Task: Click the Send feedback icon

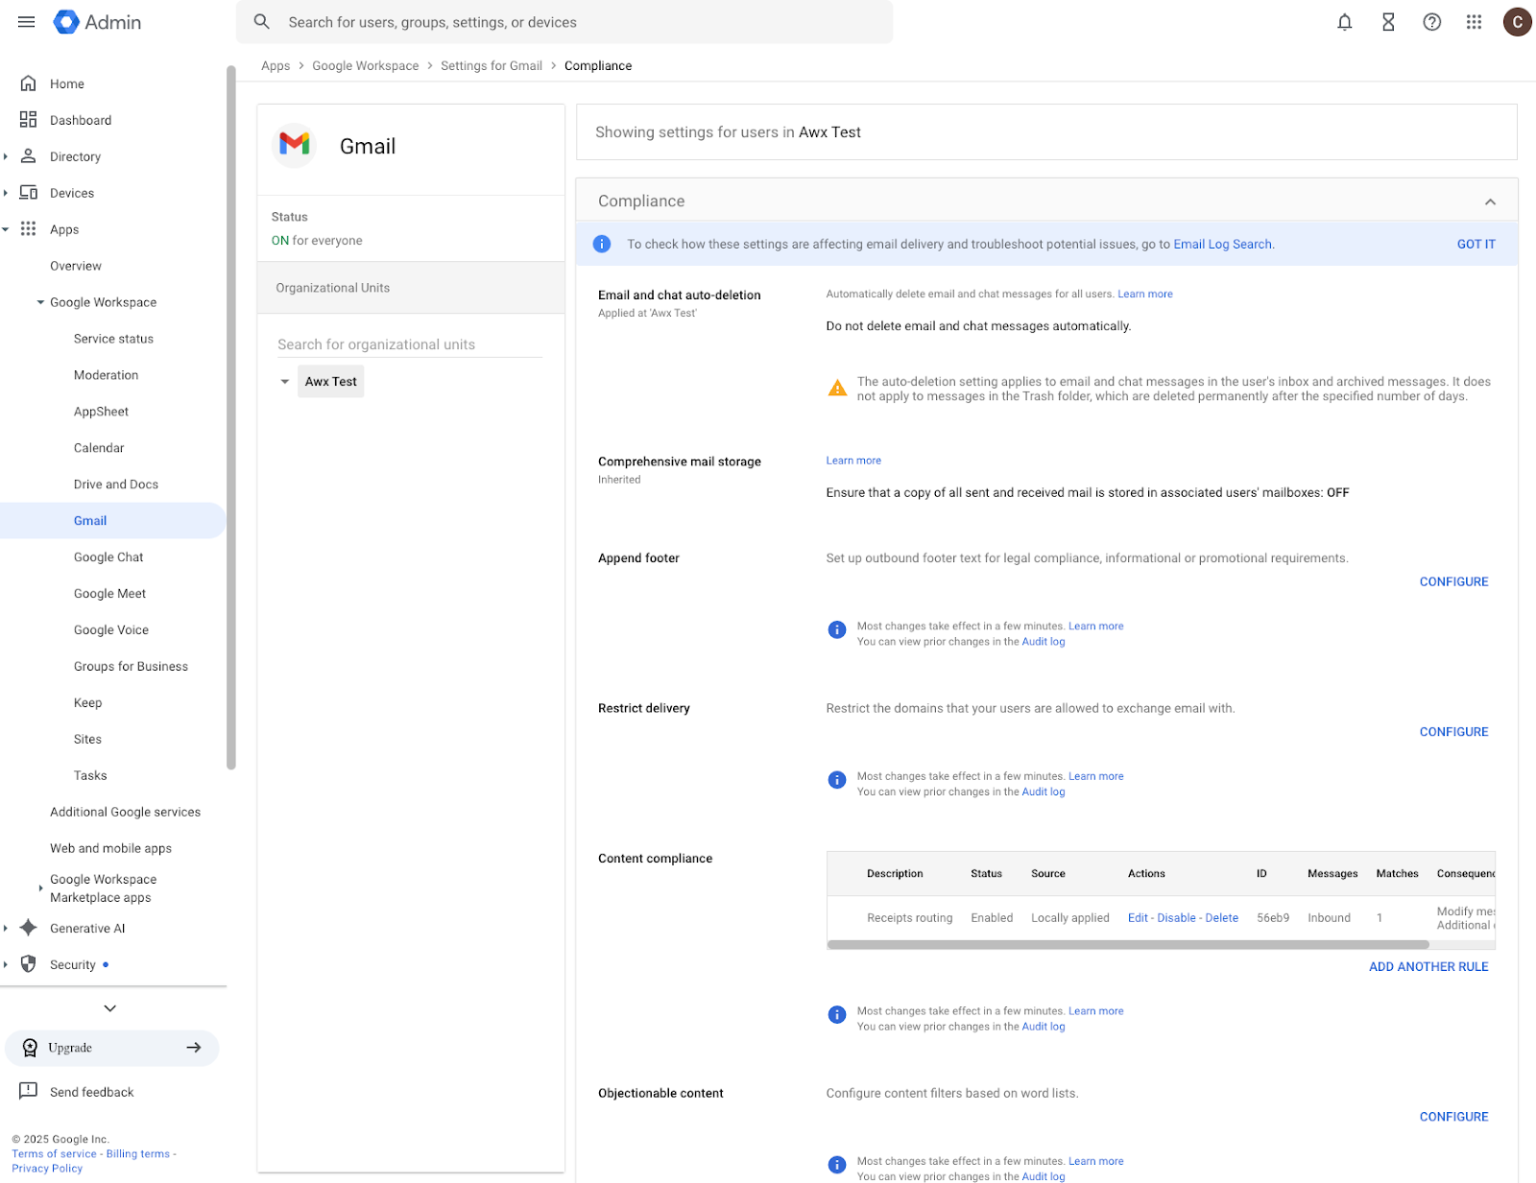Action: (29, 1092)
